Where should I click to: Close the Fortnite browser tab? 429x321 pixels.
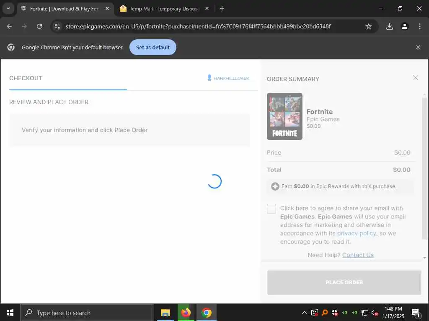(x=107, y=9)
